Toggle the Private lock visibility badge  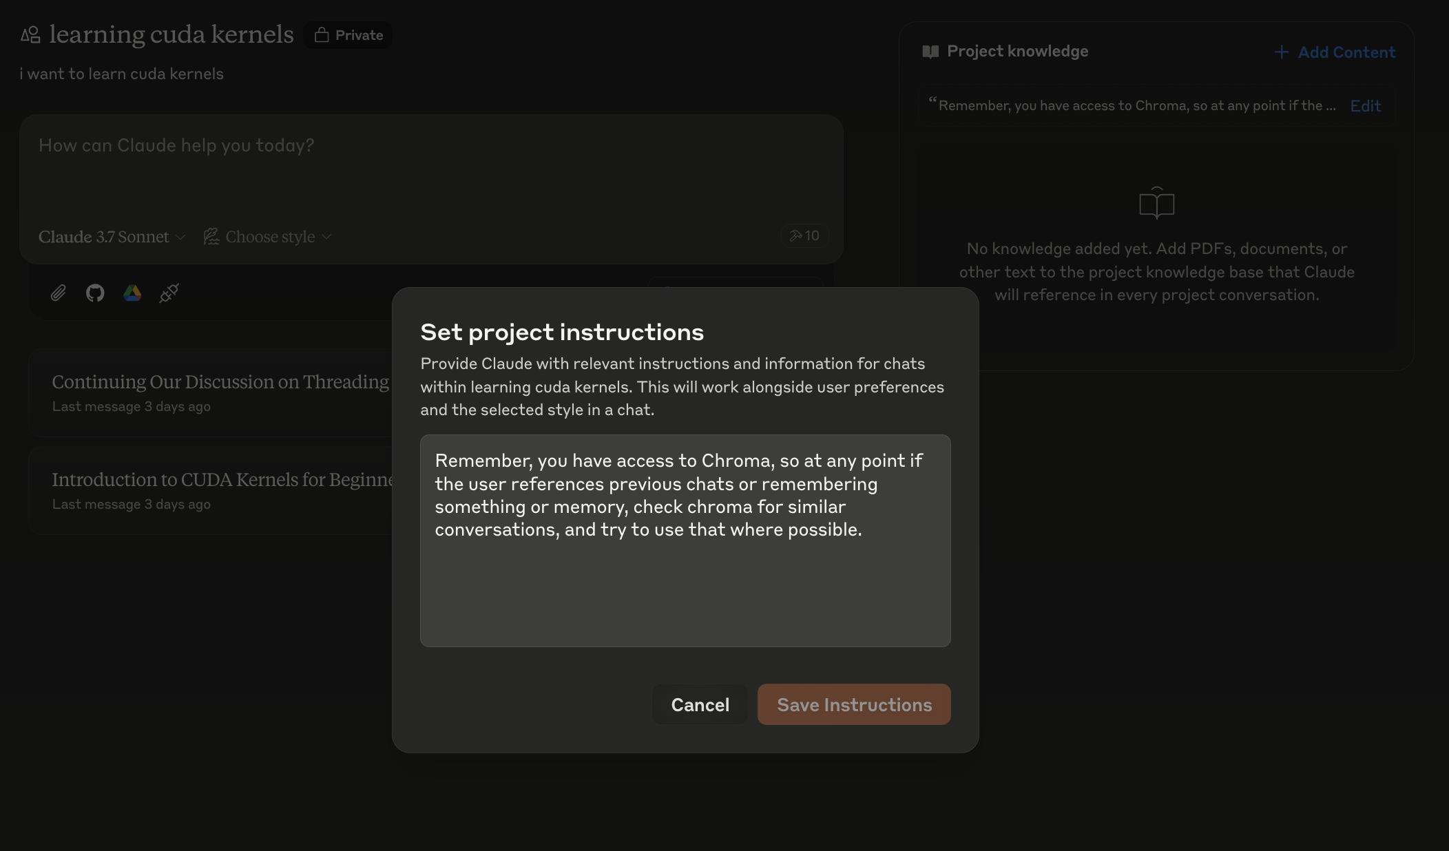click(348, 35)
